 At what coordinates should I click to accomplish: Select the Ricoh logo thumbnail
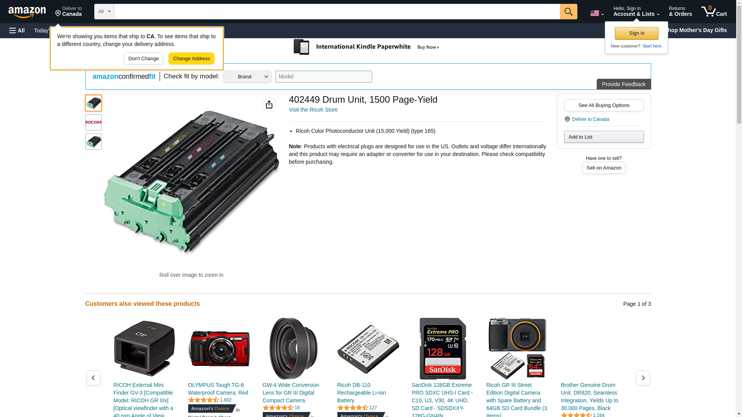coord(94,122)
